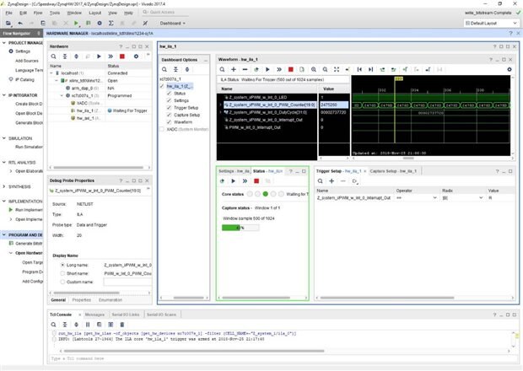Click green Run button in main toolbar

click(78, 24)
